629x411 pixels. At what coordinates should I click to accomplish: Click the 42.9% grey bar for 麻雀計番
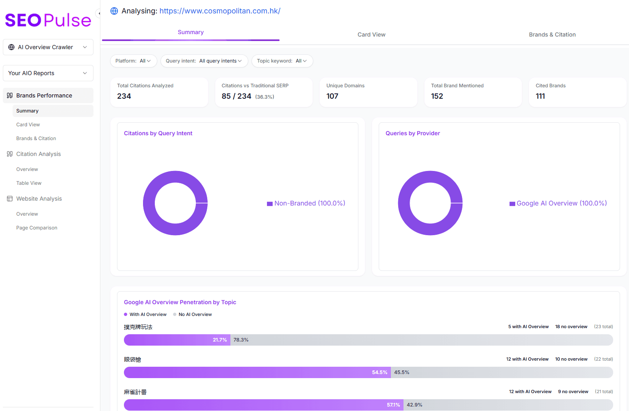point(508,405)
